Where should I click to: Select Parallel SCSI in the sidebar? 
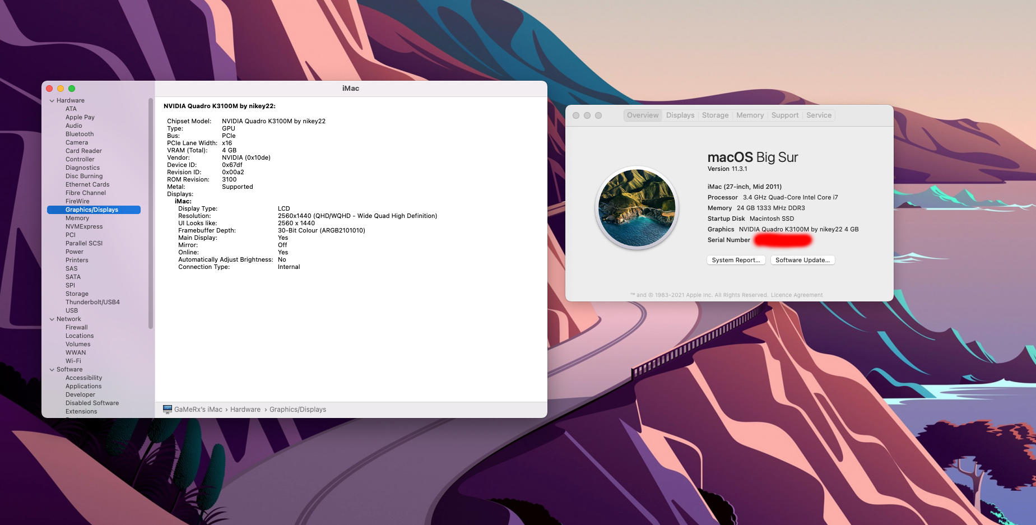84,244
